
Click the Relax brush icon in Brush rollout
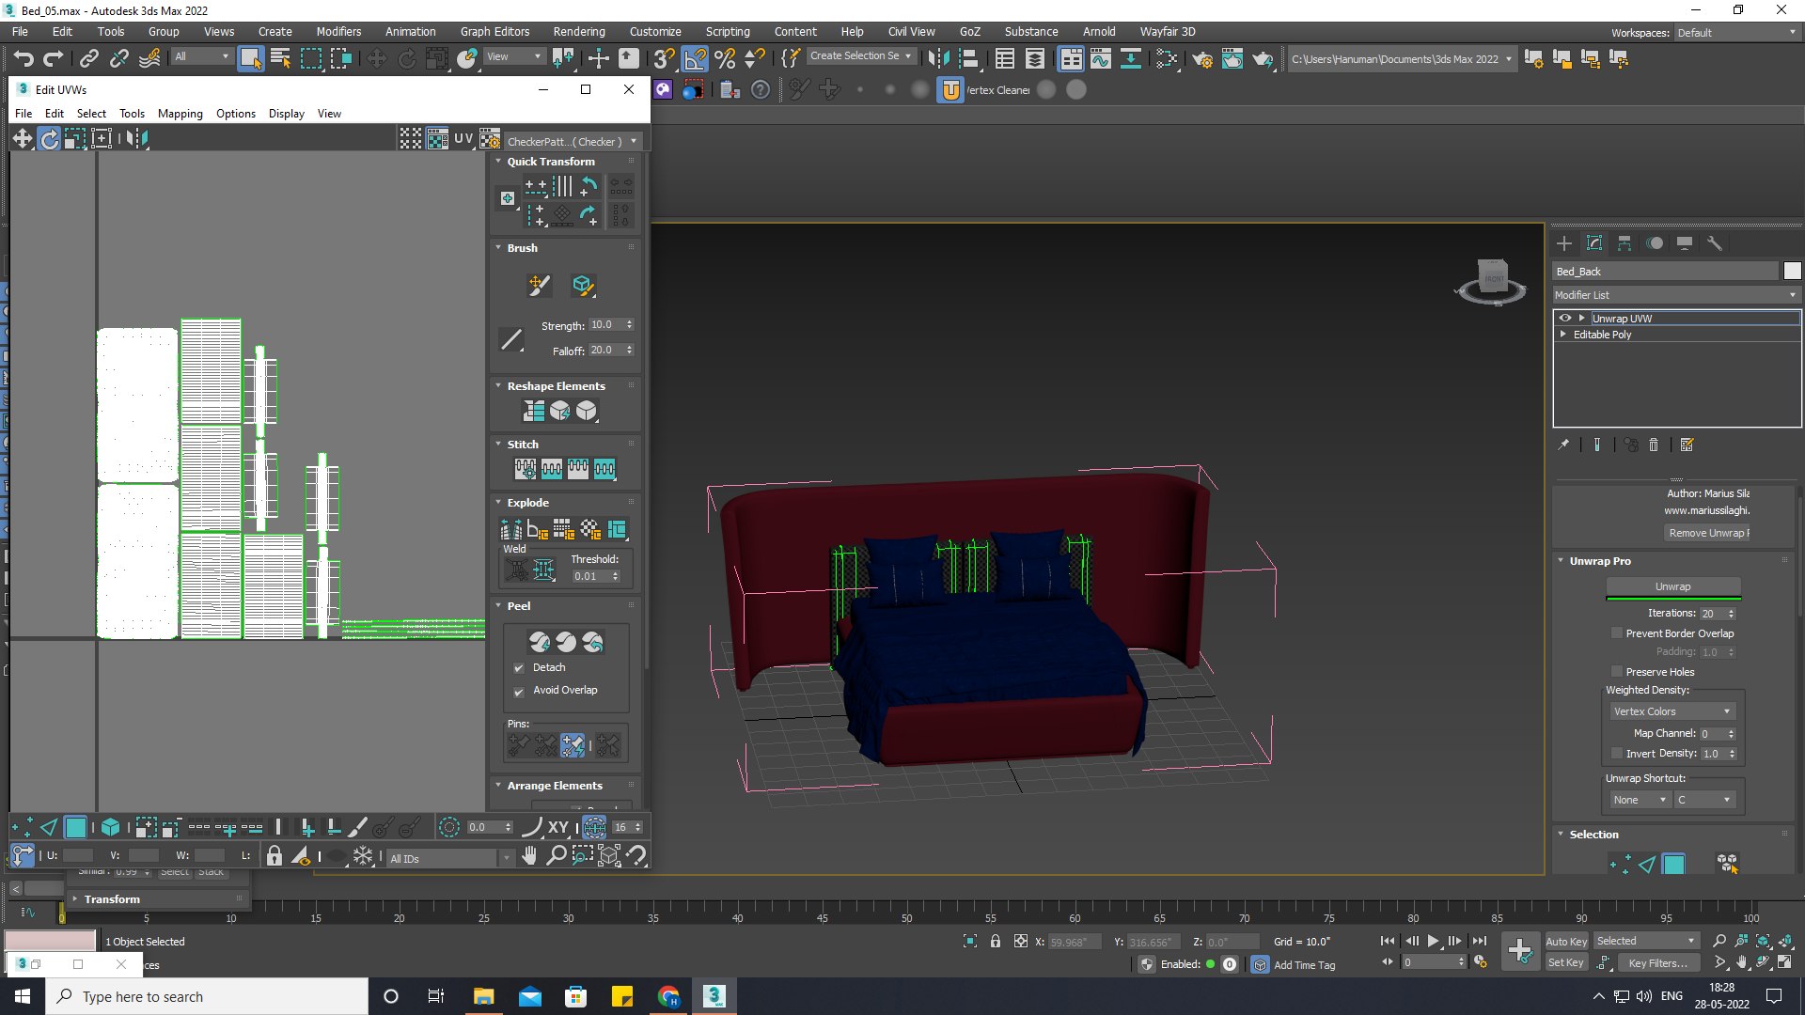(x=583, y=285)
